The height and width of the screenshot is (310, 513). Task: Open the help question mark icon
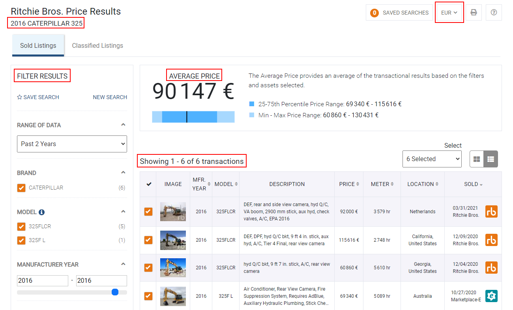point(494,12)
